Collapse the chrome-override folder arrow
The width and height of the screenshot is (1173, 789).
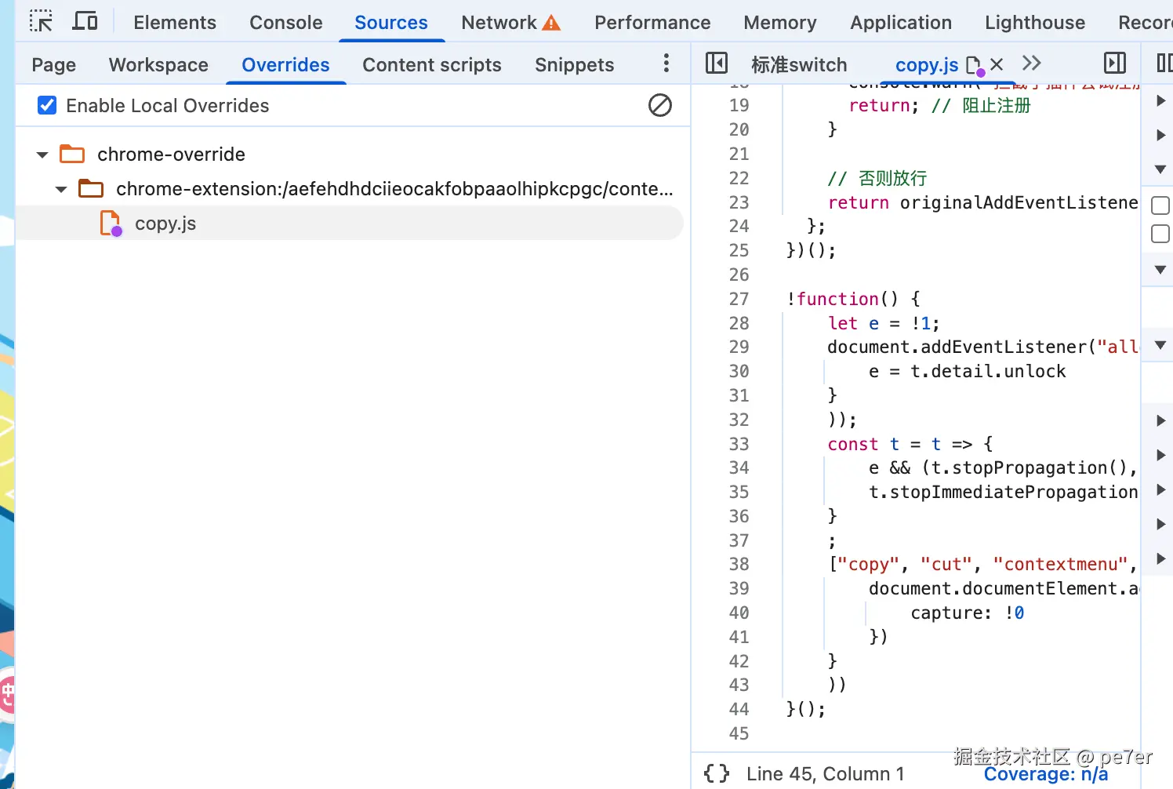[42, 155]
